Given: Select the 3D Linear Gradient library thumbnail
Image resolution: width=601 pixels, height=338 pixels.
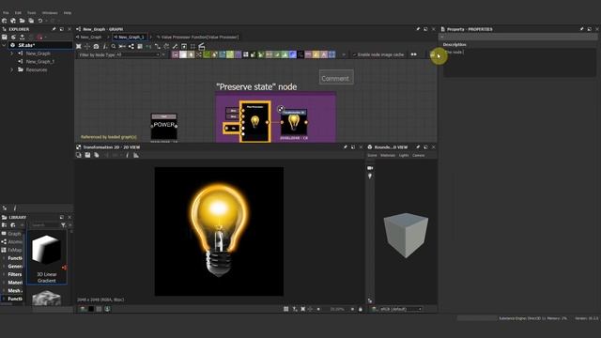Looking at the screenshot, I should click(46, 257).
